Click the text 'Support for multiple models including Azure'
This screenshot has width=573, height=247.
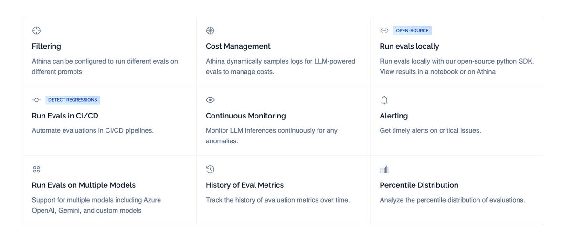(96, 200)
